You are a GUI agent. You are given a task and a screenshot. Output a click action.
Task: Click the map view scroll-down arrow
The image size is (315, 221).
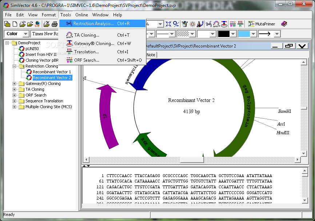304,154
